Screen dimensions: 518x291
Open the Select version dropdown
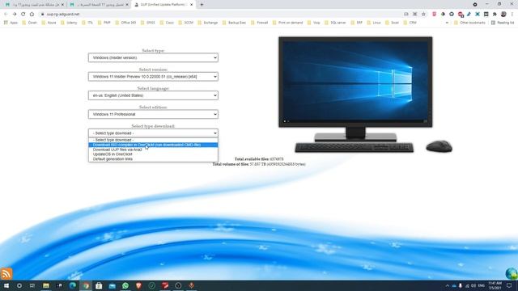coord(153,77)
